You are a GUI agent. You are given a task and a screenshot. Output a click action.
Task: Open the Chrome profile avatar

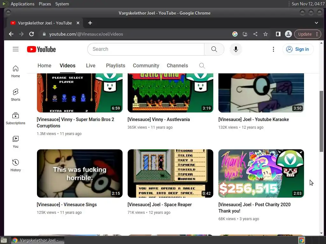[288, 34]
